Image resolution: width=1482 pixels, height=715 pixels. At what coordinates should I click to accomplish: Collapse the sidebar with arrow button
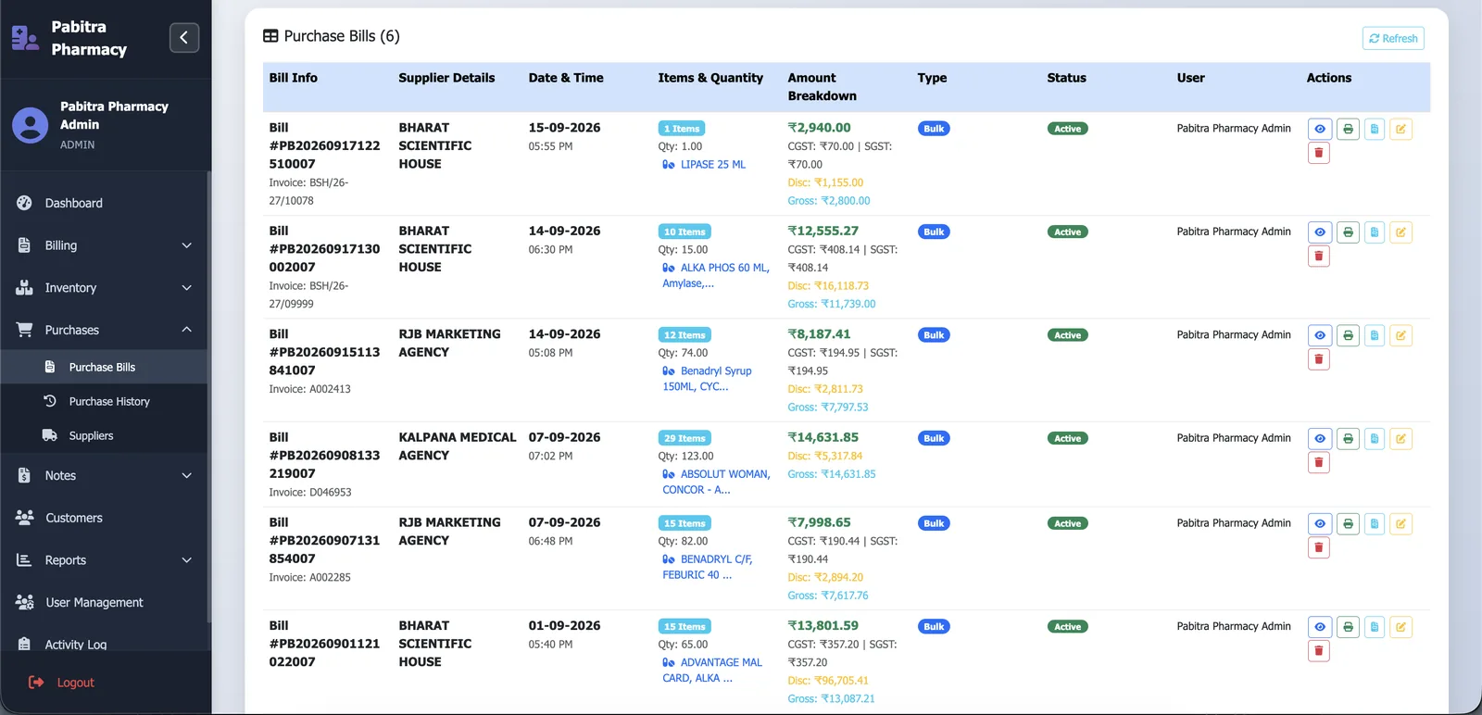[x=184, y=38]
